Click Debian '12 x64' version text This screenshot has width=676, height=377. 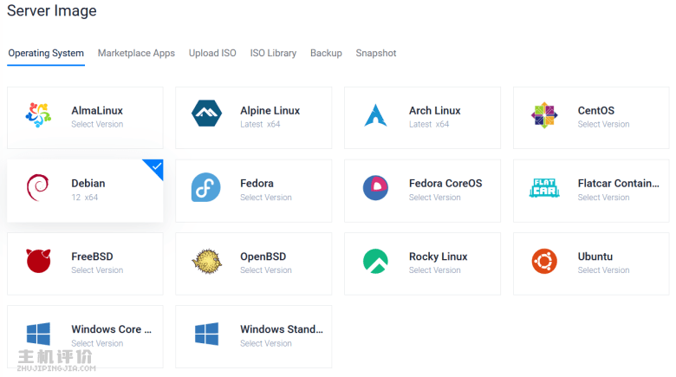tap(85, 197)
